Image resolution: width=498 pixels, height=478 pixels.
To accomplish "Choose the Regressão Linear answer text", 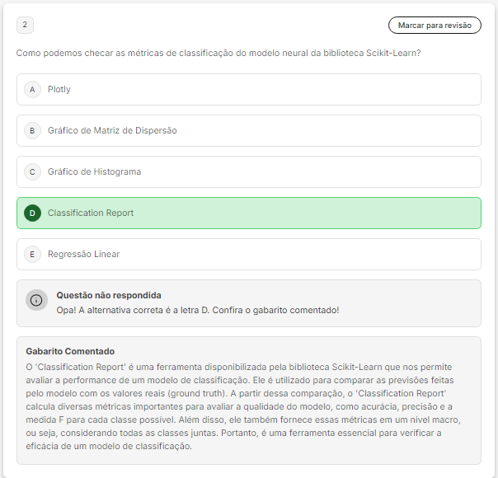I will (83, 254).
